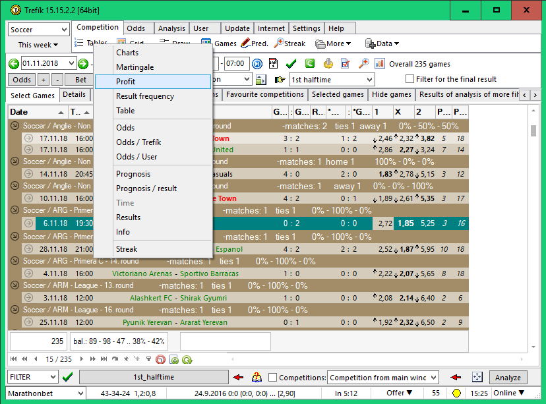Image resolution: width=546 pixels, height=404 pixels.
Task: Click the blue clock icon after time field
Action: point(257,64)
